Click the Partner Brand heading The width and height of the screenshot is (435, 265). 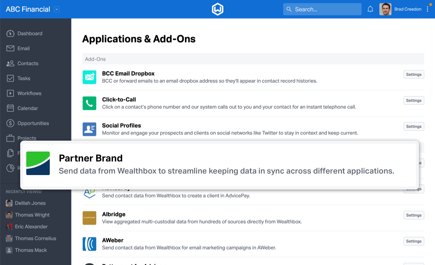point(91,158)
